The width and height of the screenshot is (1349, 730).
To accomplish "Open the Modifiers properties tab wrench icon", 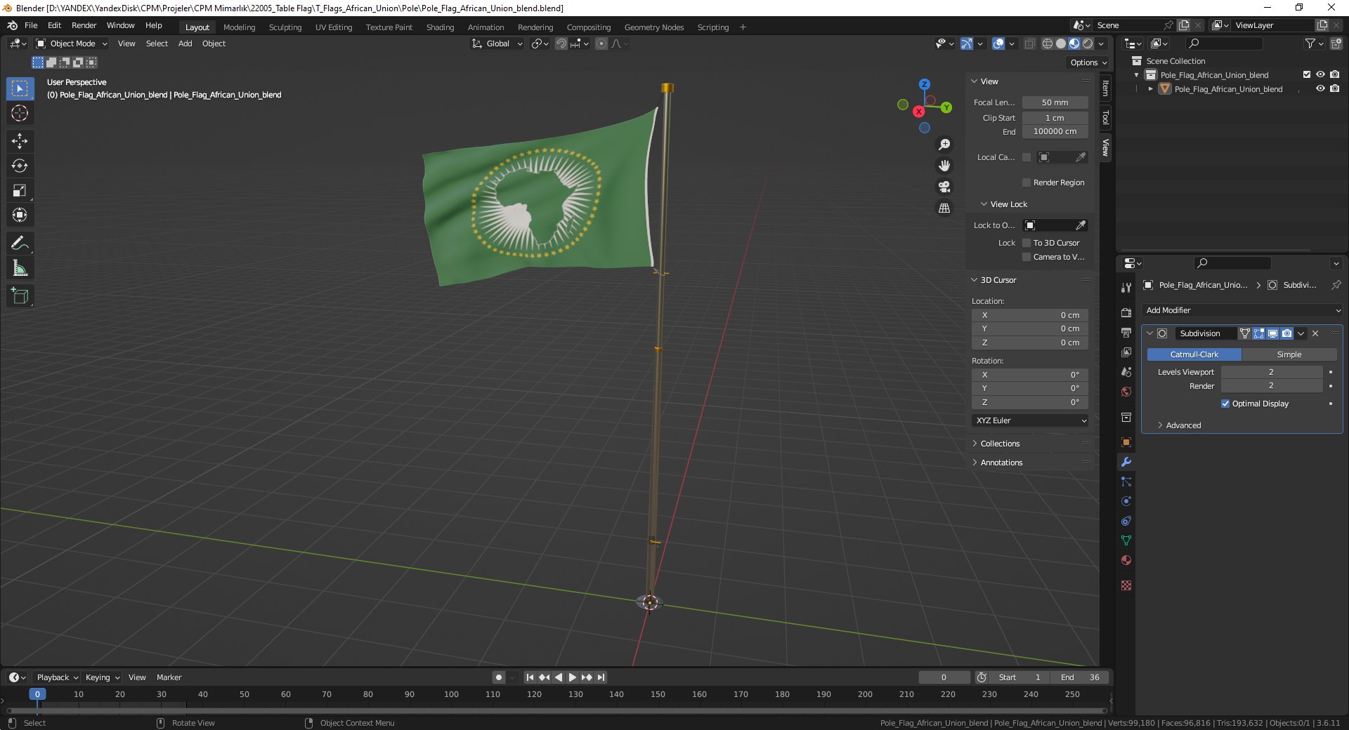I will coord(1126,462).
